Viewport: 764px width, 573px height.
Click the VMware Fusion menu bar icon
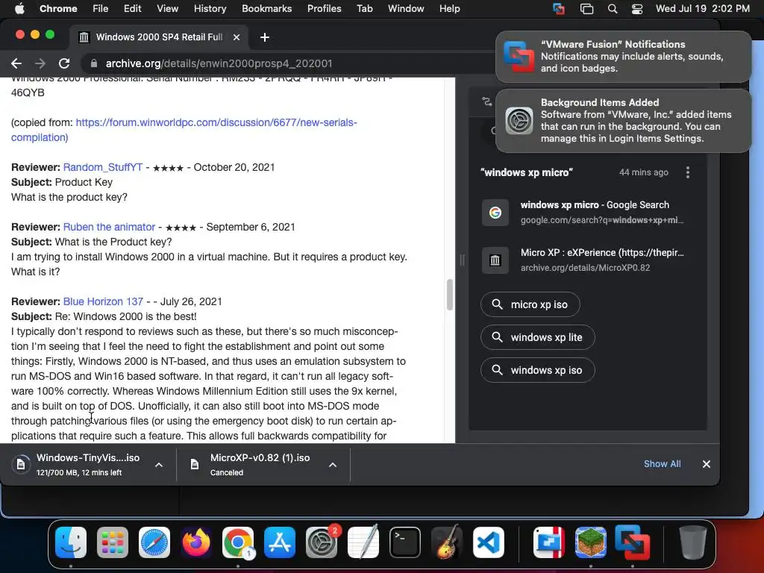(559, 8)
